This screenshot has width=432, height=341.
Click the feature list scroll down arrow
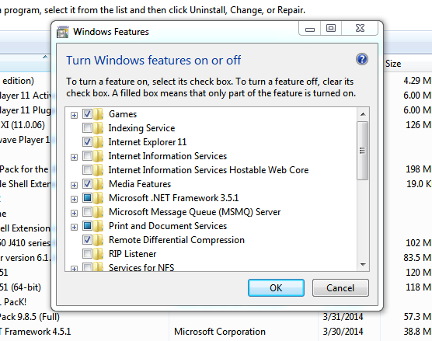click(363, 265)
